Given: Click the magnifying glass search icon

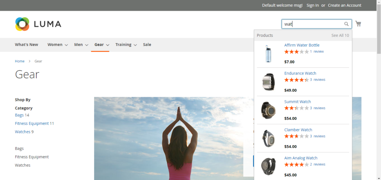Looking at the screenshot, I should [x=346, y=24].
